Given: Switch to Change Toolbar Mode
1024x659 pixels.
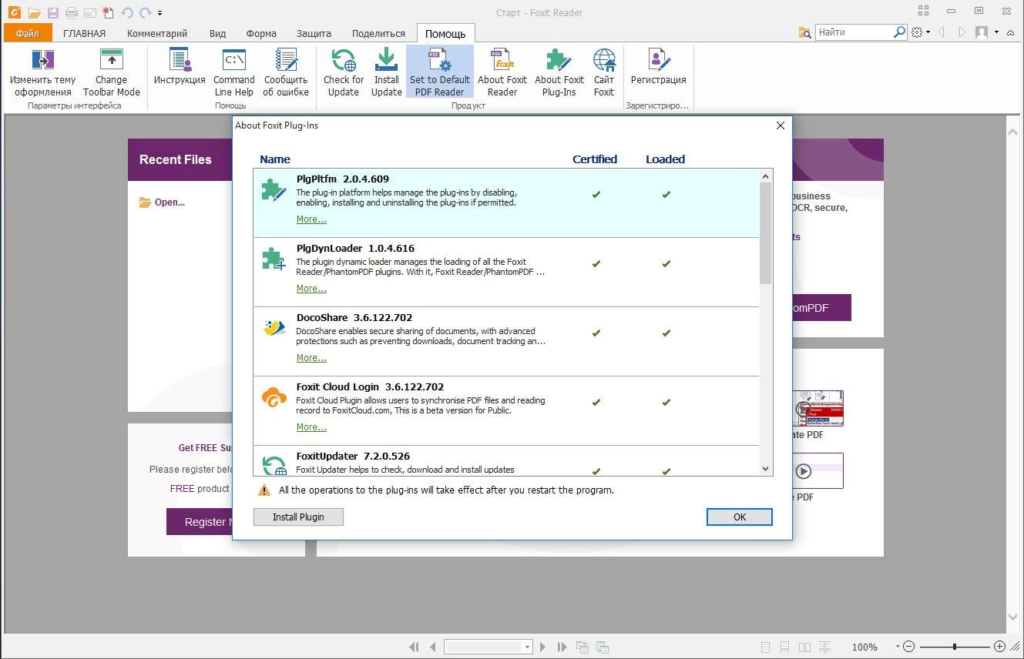Looking at the screenshot, I should tap(112, 72).
